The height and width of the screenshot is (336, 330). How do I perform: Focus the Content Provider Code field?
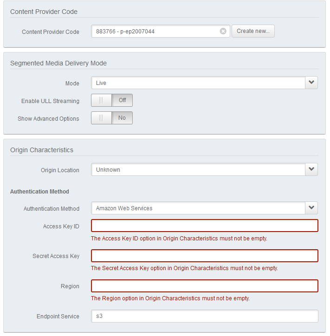155,31
